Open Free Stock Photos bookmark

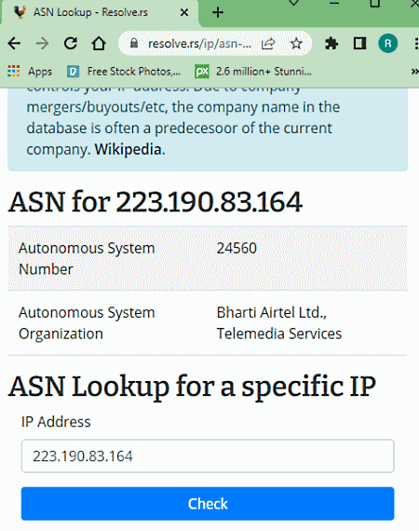click(124, 72)
